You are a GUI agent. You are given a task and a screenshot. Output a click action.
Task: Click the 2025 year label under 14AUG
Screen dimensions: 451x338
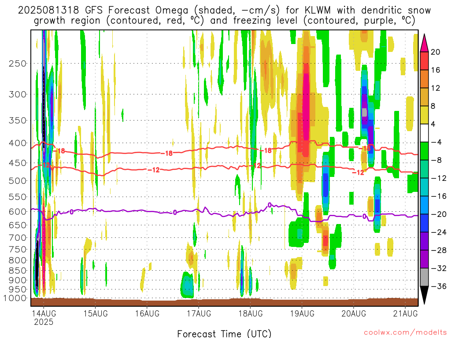44,322
